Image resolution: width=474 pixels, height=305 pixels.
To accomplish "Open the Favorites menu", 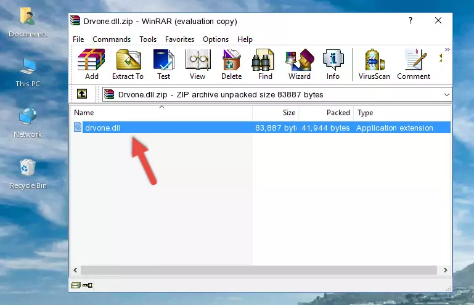I will pyautogui.click(x=179, y=39).
